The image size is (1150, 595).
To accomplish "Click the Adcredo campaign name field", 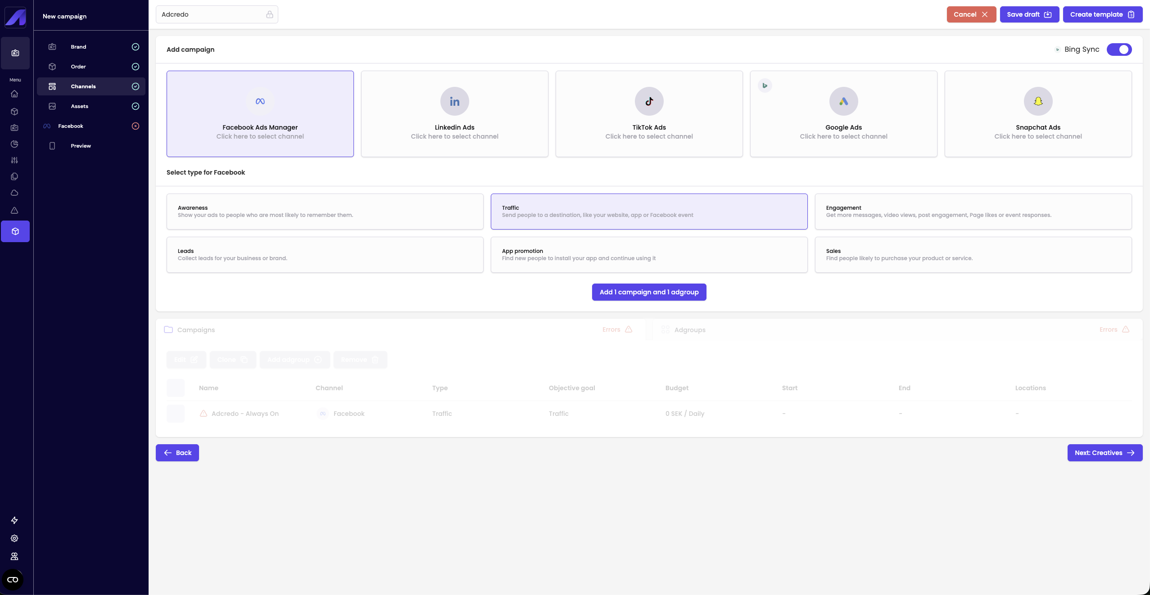I will [x=212, y=14].
